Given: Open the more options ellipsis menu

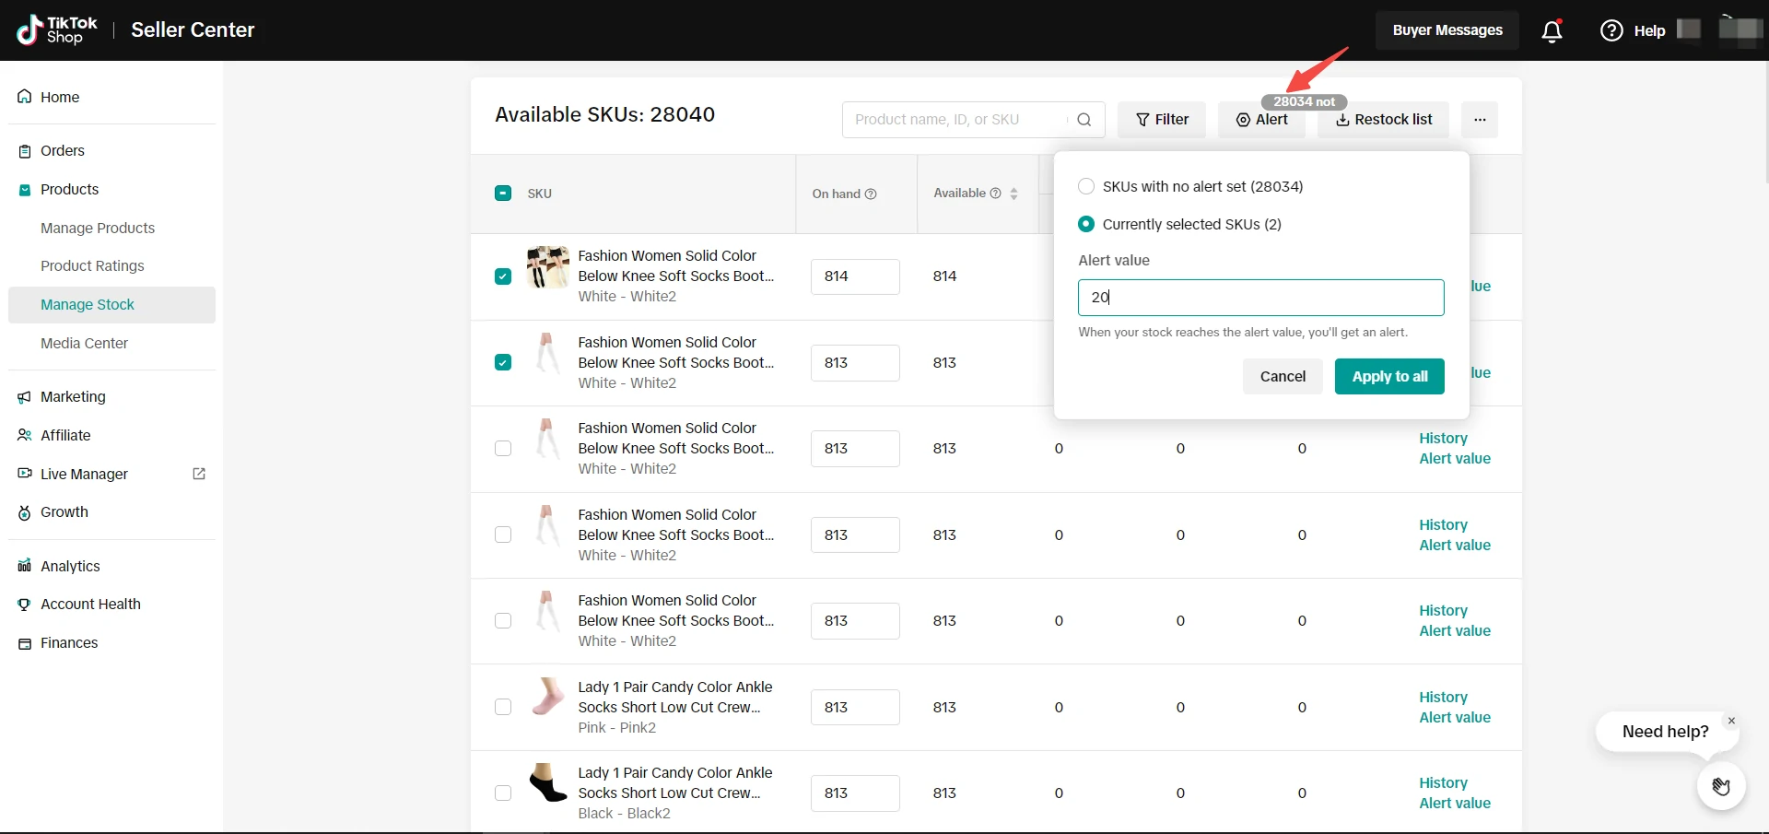Looking at the screenshot, I should [1480, 120].
